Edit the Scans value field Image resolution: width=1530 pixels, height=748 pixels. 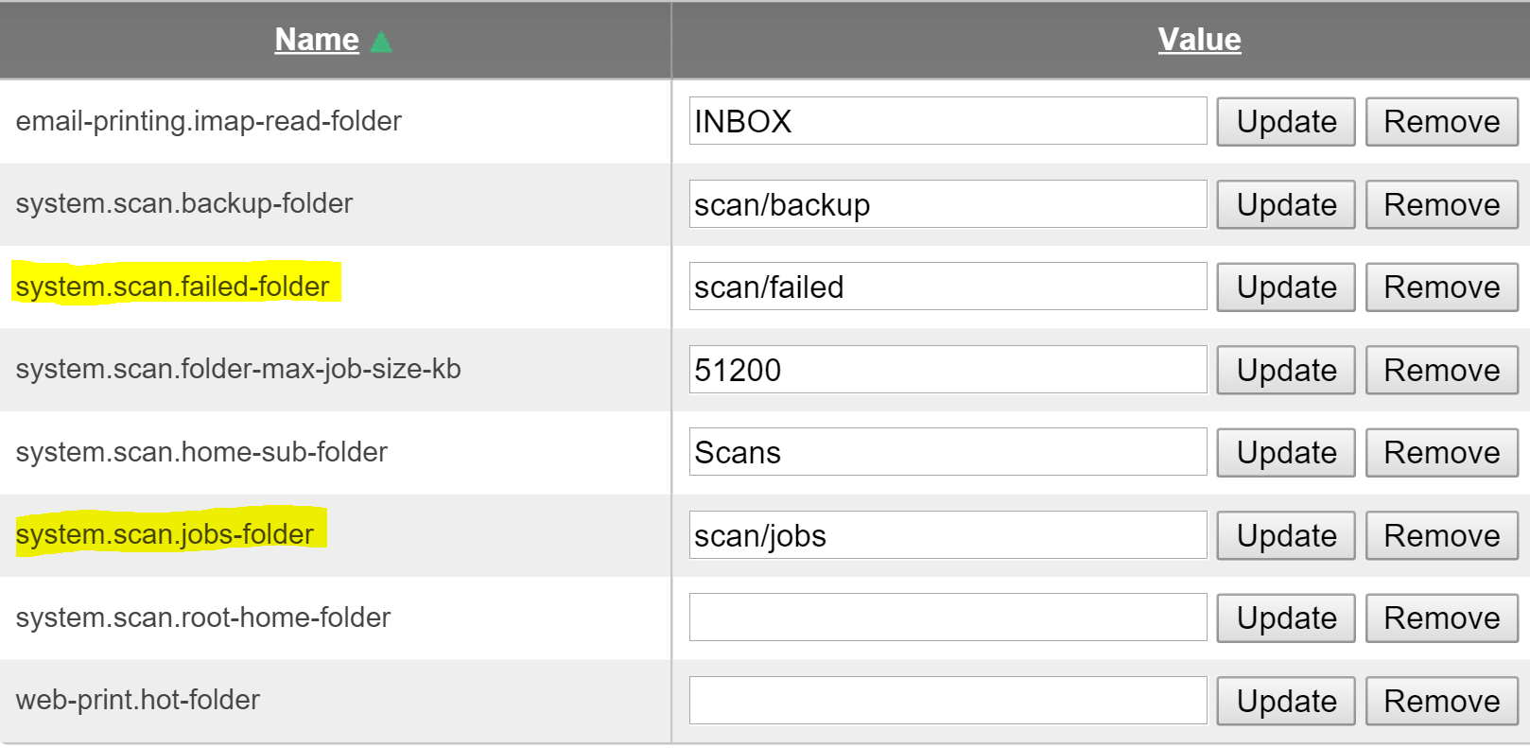coord(948,452)
